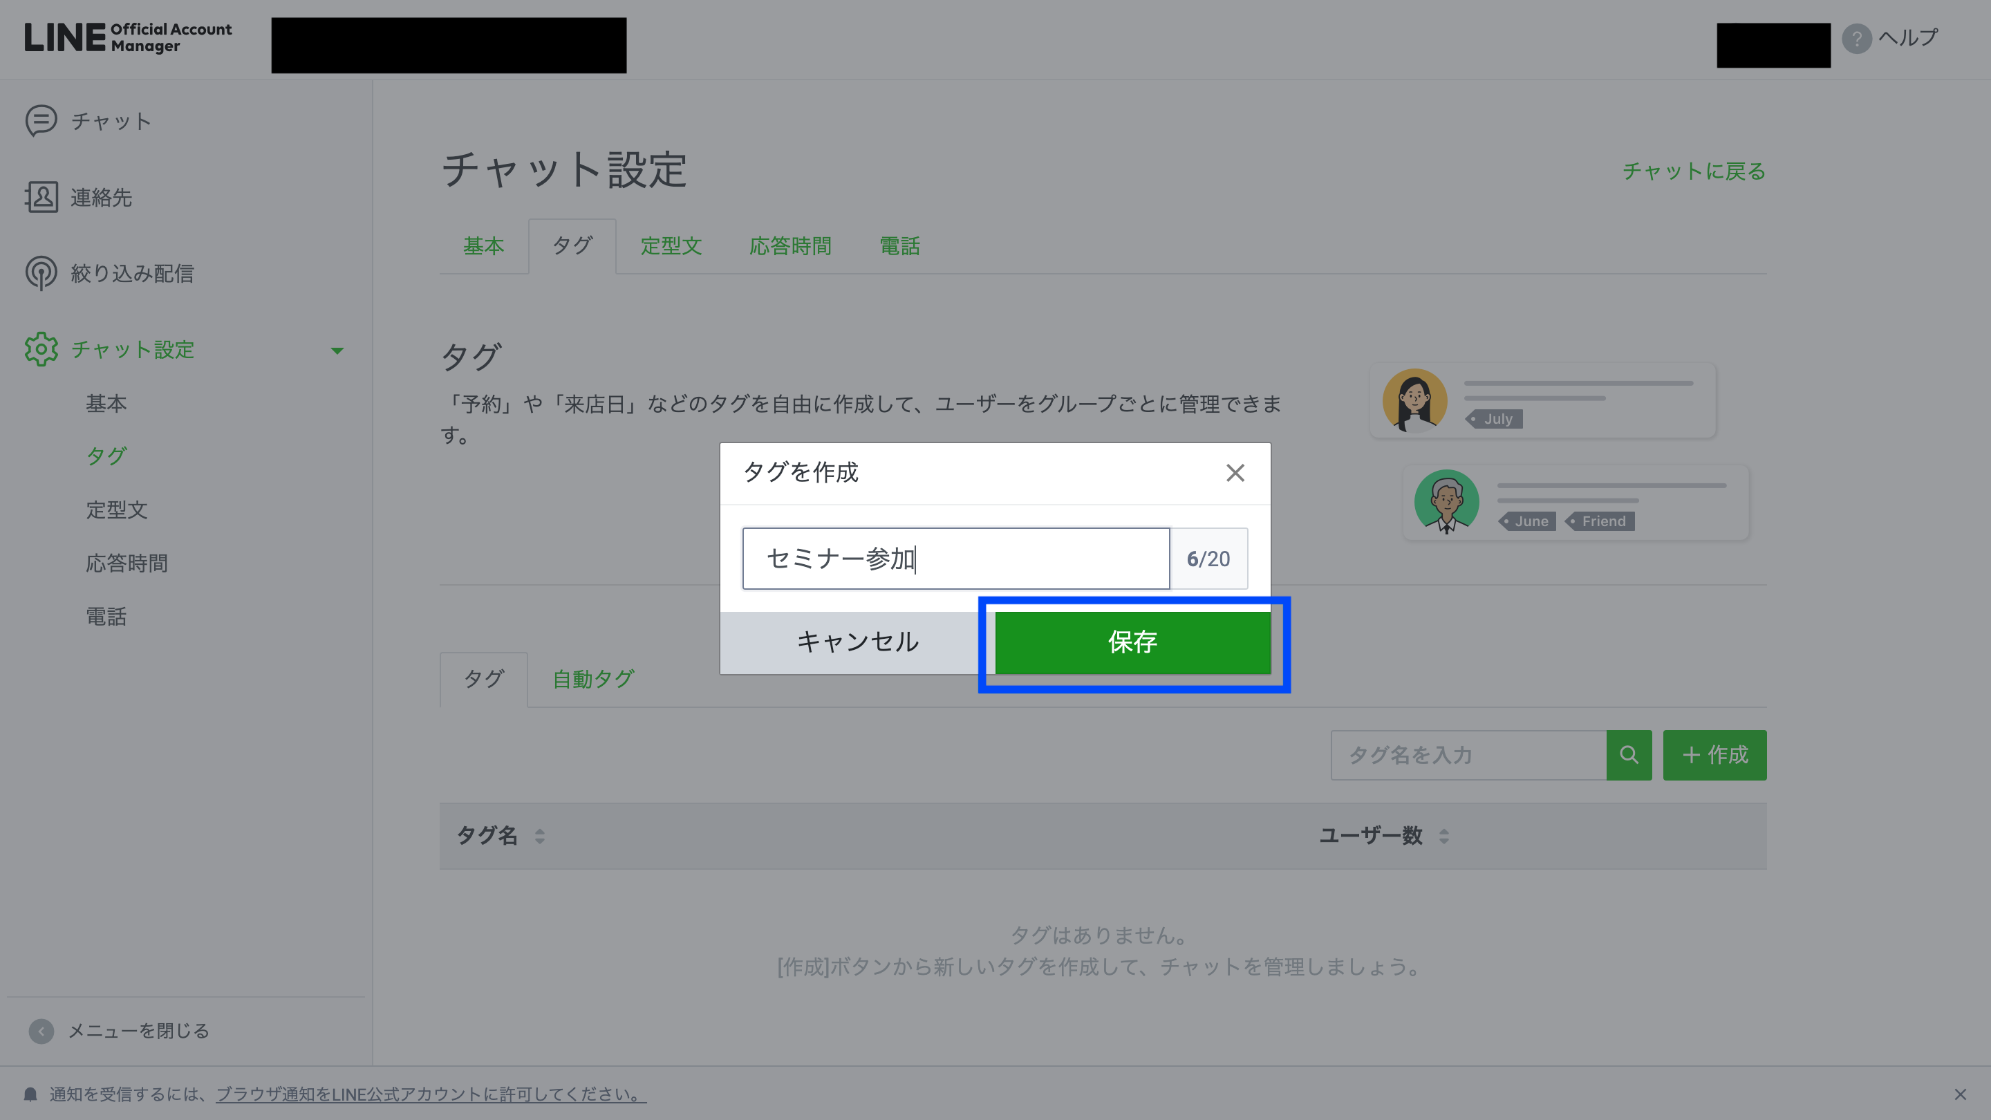Sort by タグ名 column arrows
This screenshot has height=1120, width=1991.
[539, 836]
